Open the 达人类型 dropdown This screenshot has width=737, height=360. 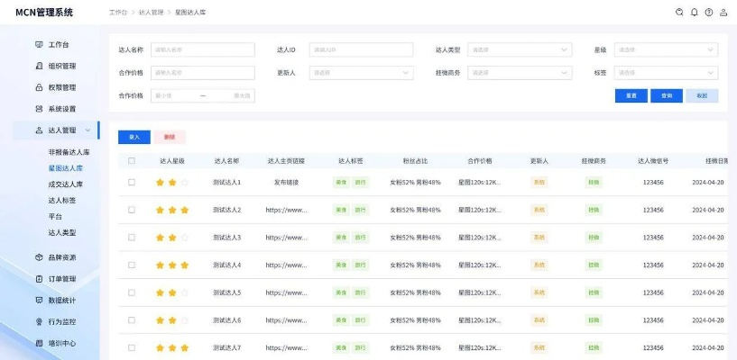[519, 50]
